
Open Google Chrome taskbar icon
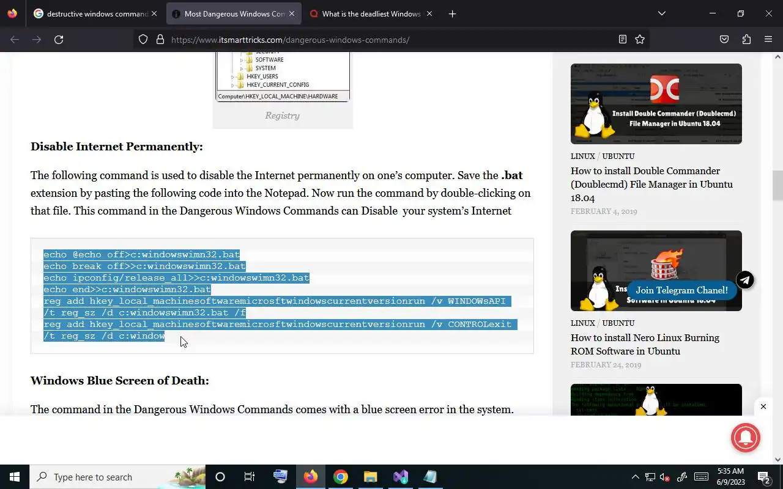[x=341, y=477]
